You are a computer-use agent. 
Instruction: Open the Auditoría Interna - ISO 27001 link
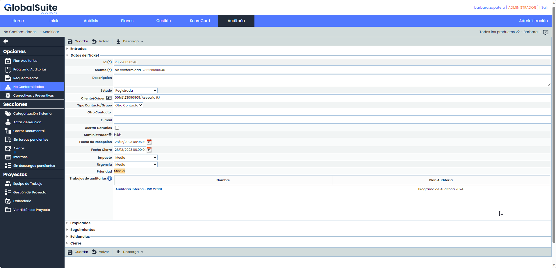pos(139,189)
